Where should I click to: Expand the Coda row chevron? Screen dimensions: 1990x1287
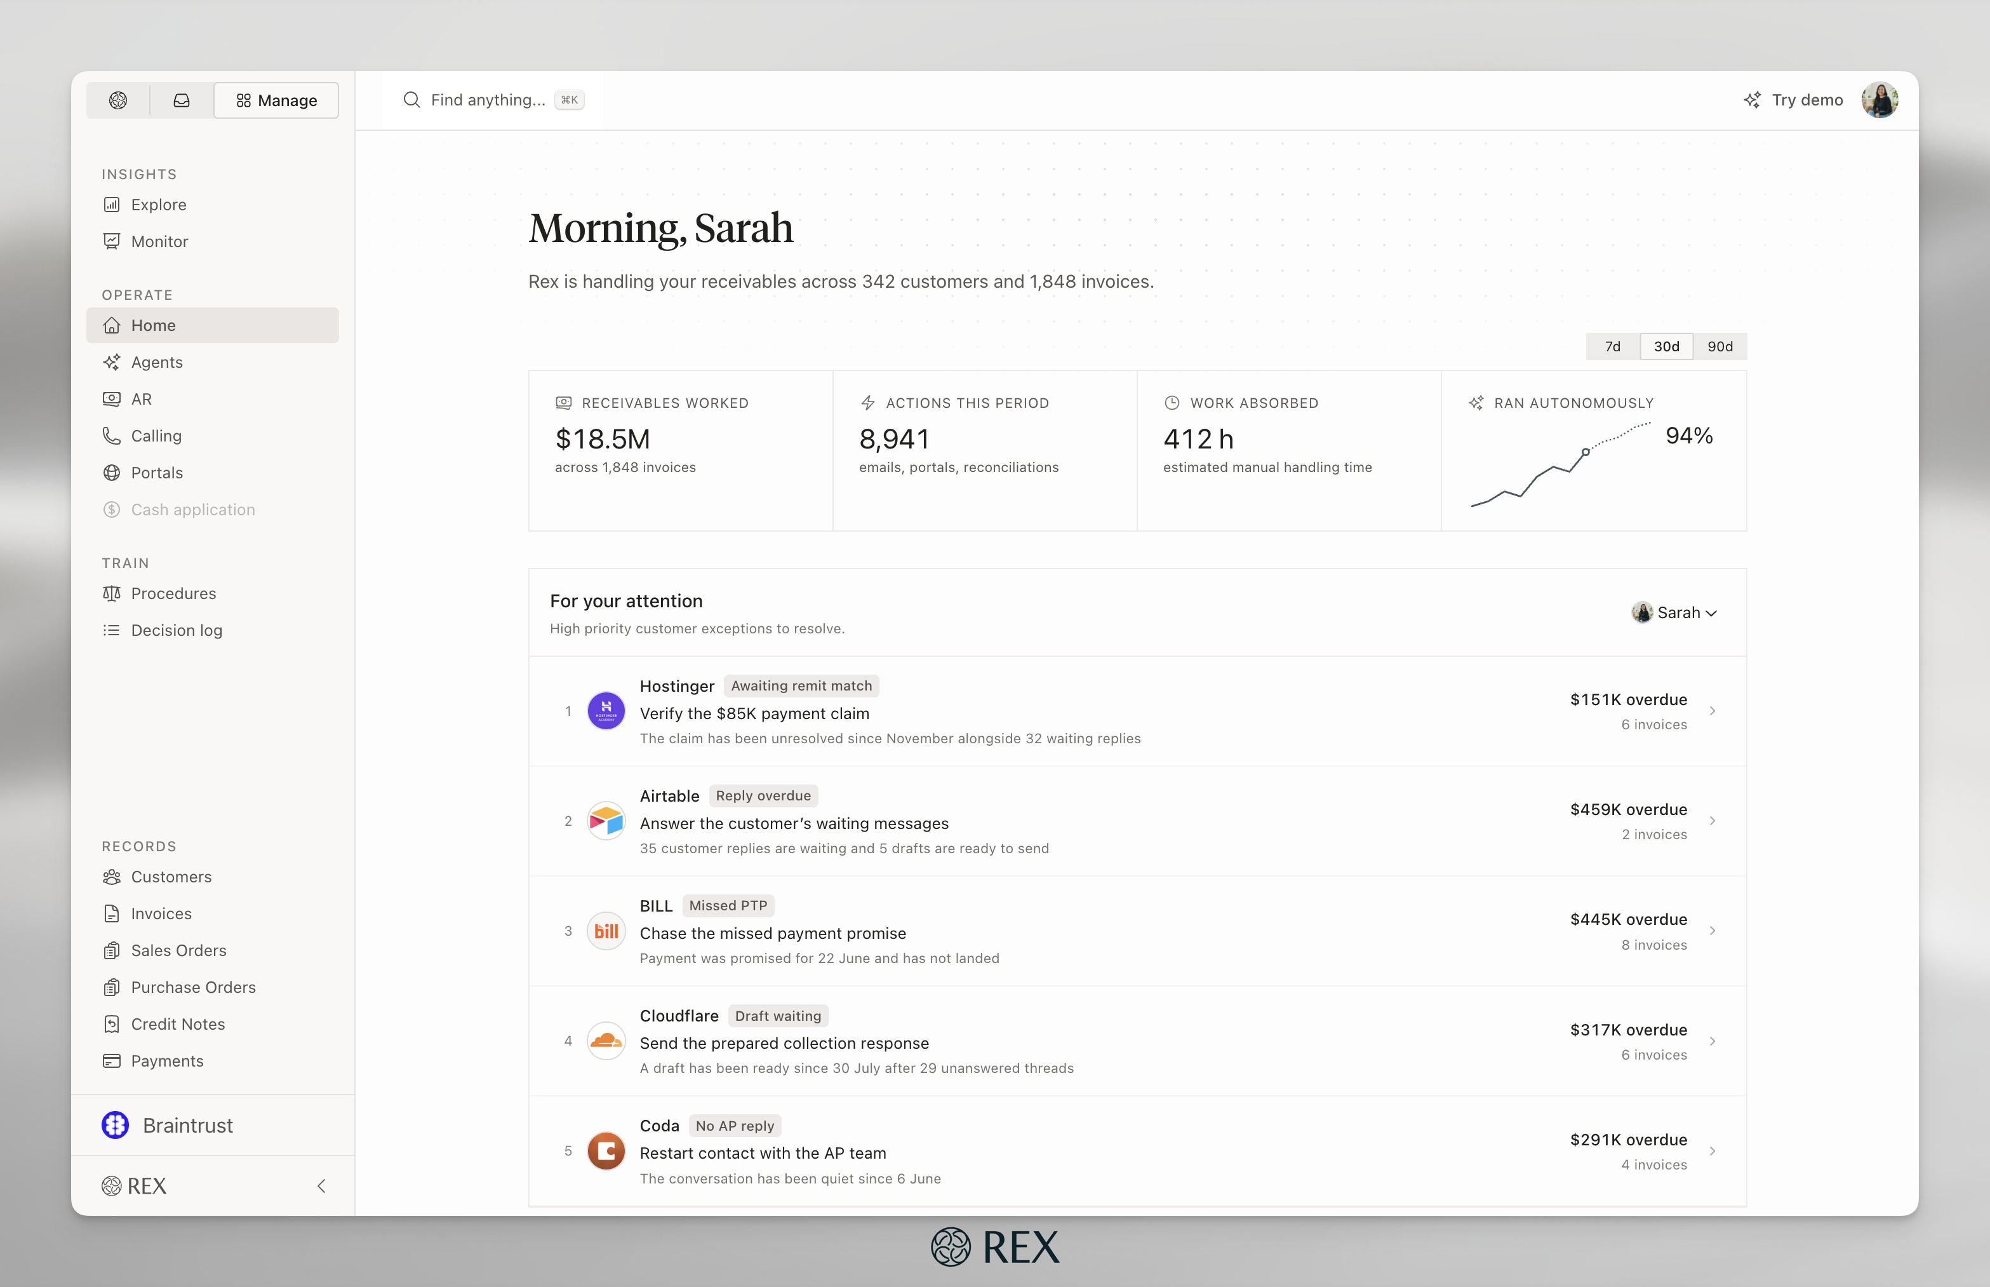[1713, 1151]
